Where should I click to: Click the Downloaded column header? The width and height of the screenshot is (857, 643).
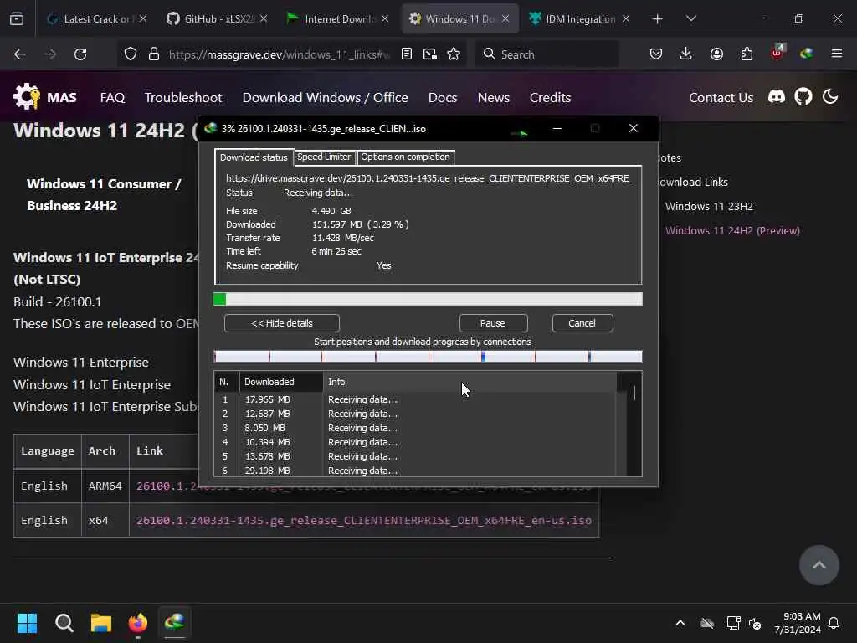tap(281, 382)
